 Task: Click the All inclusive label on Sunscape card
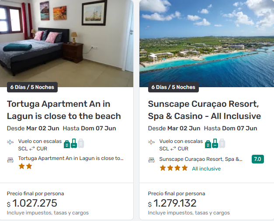(206, 169)
